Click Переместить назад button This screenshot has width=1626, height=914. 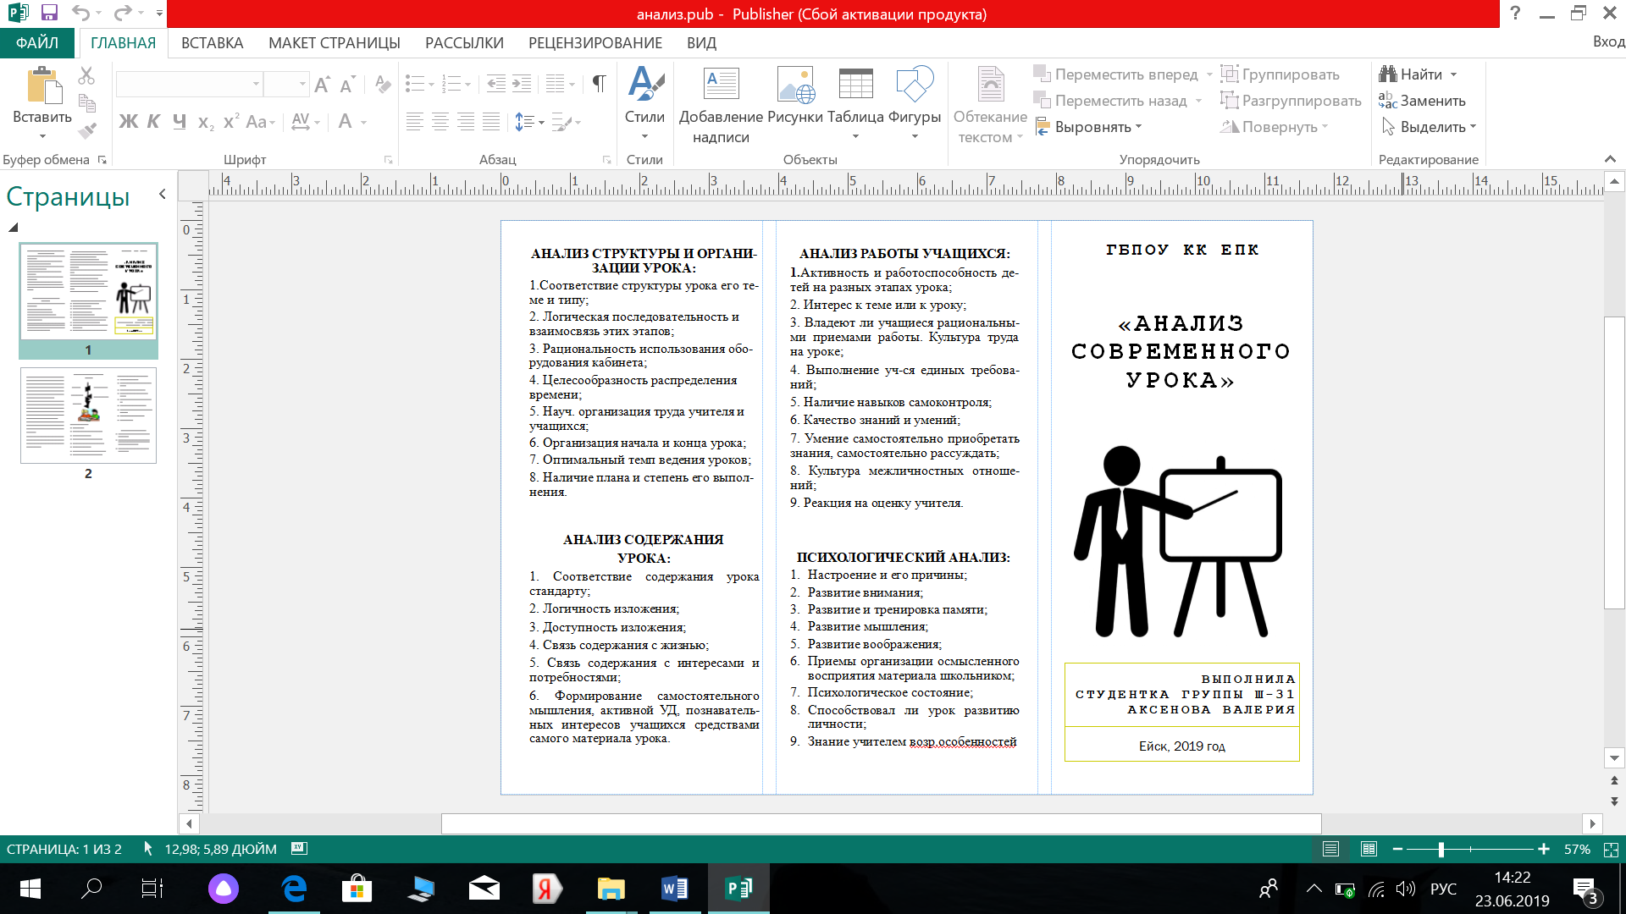pos(1110,101)
